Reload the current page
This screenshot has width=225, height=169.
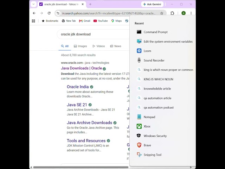(x=49, y=13)
